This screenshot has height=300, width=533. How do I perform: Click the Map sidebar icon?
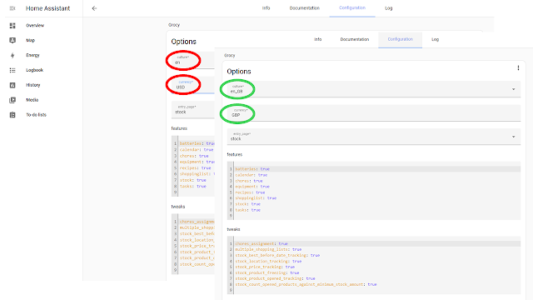point(12,41)
